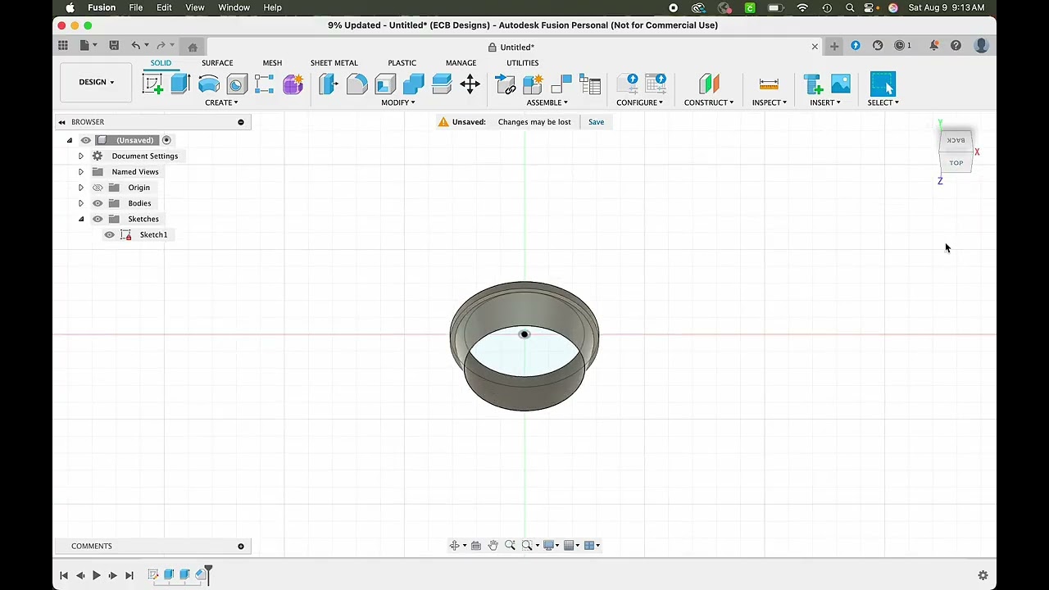Expand the Origin node

pyautogui.click(x=80, y=188)
